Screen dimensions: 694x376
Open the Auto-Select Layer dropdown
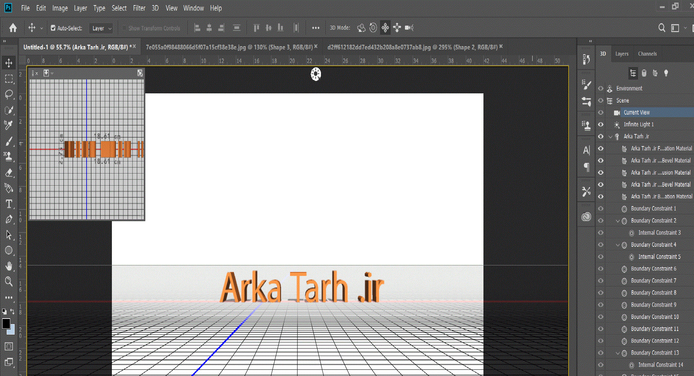[101, 28]
